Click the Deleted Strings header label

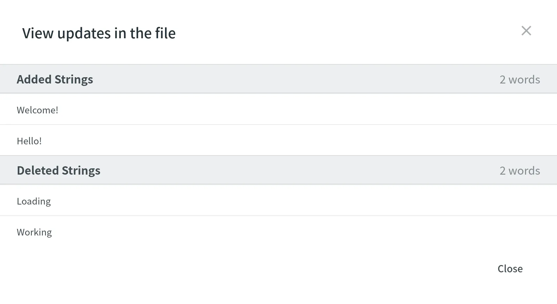58,170
